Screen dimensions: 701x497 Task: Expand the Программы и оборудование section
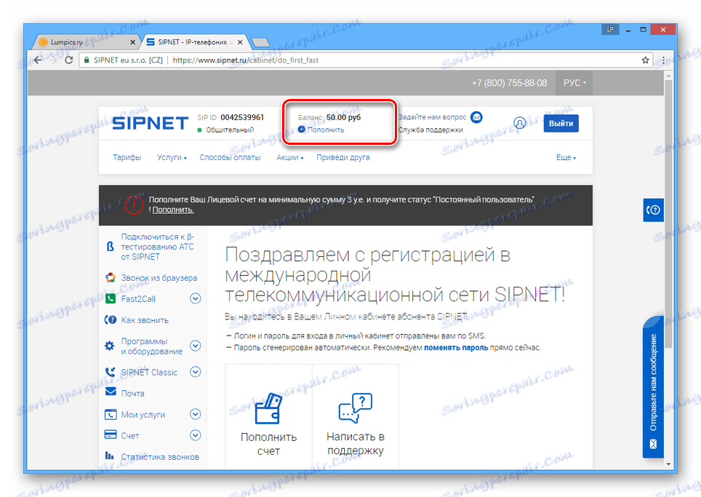195,346
